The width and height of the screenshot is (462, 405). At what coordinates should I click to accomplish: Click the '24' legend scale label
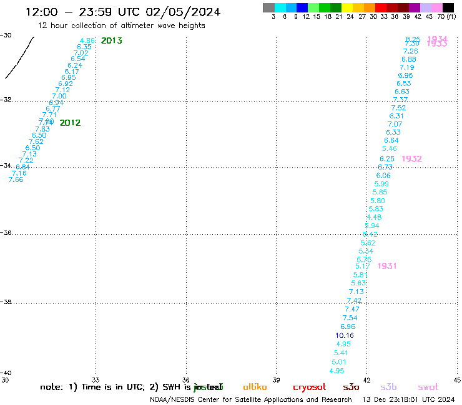click(350, 17)
